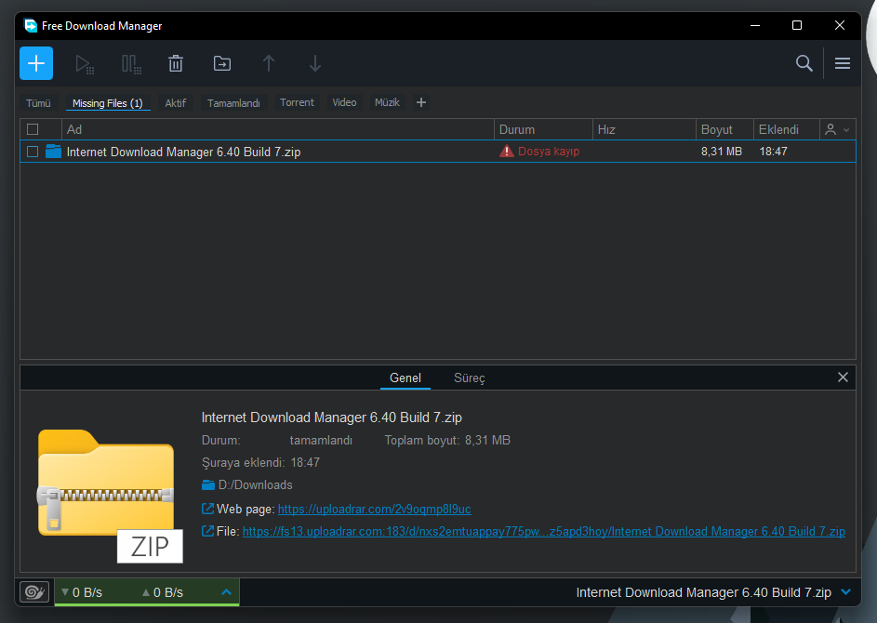Toggle snail mode icon in status bar
Viewport: 877px width, 623px height.
coord(34,592)
